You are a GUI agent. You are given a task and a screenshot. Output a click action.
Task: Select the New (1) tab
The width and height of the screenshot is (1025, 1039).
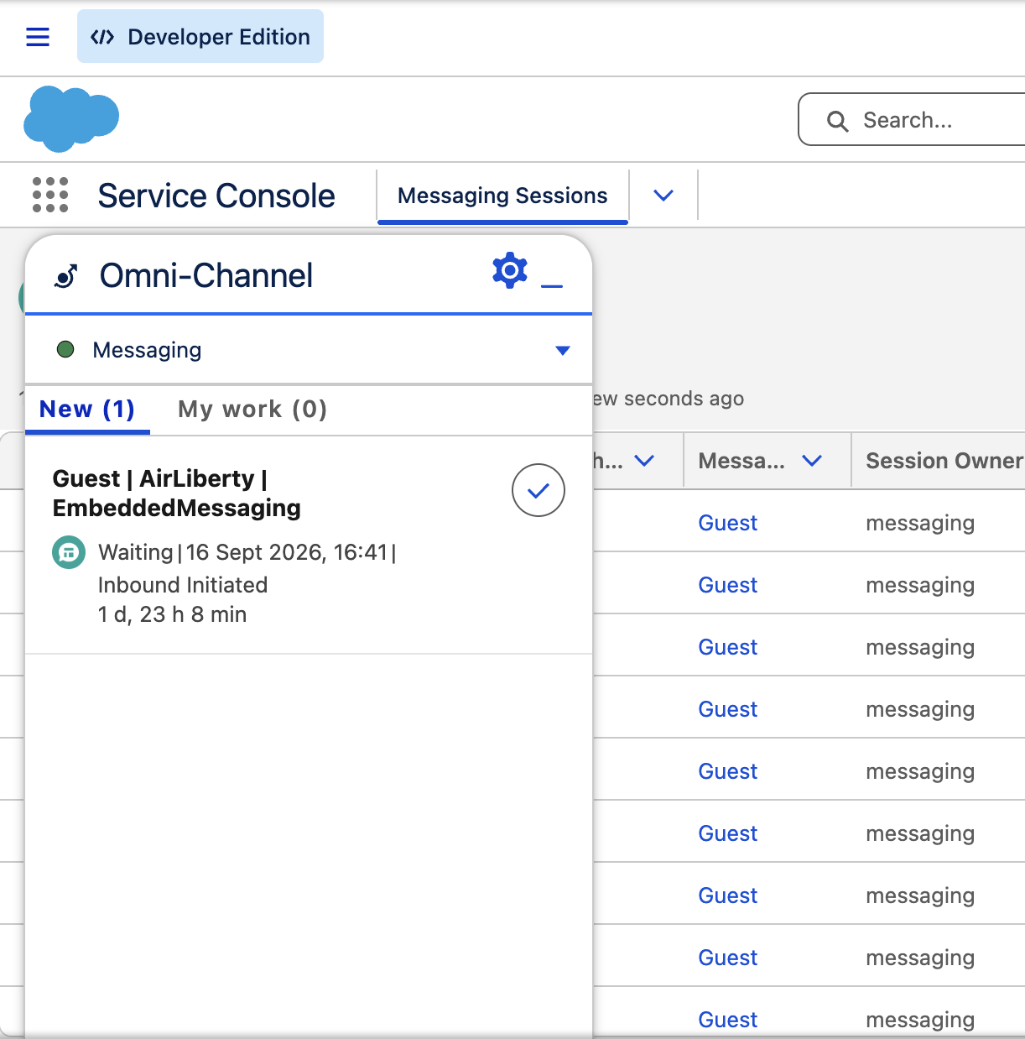87,410
